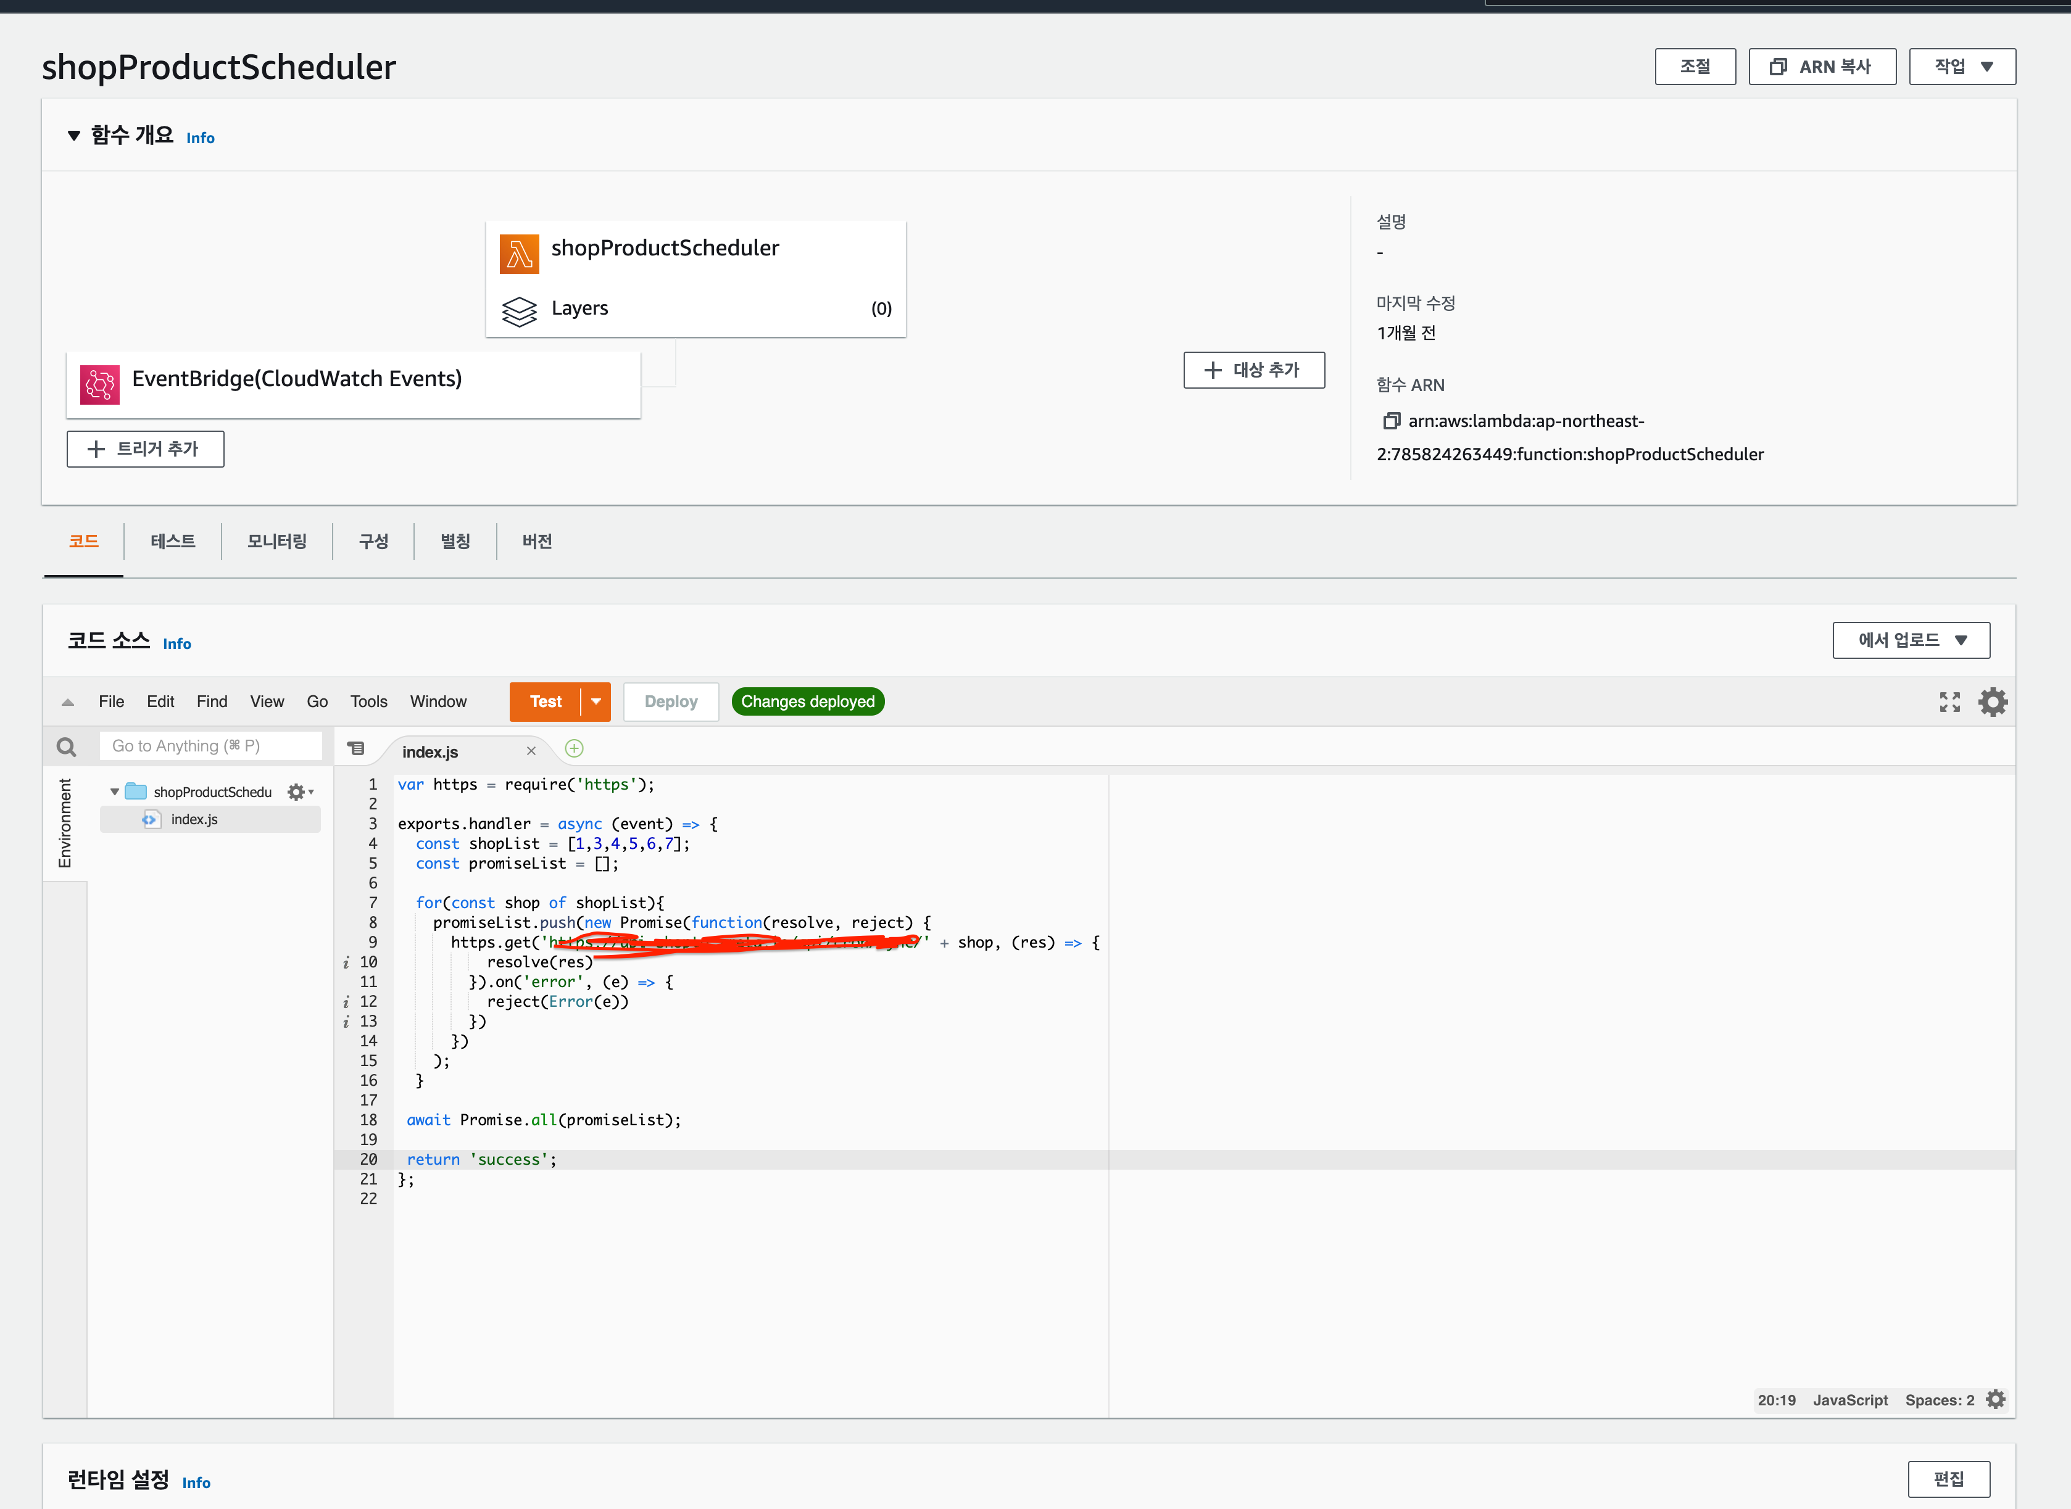
Task: Click the ARN 복사 button
Action: coord(1822,67)
